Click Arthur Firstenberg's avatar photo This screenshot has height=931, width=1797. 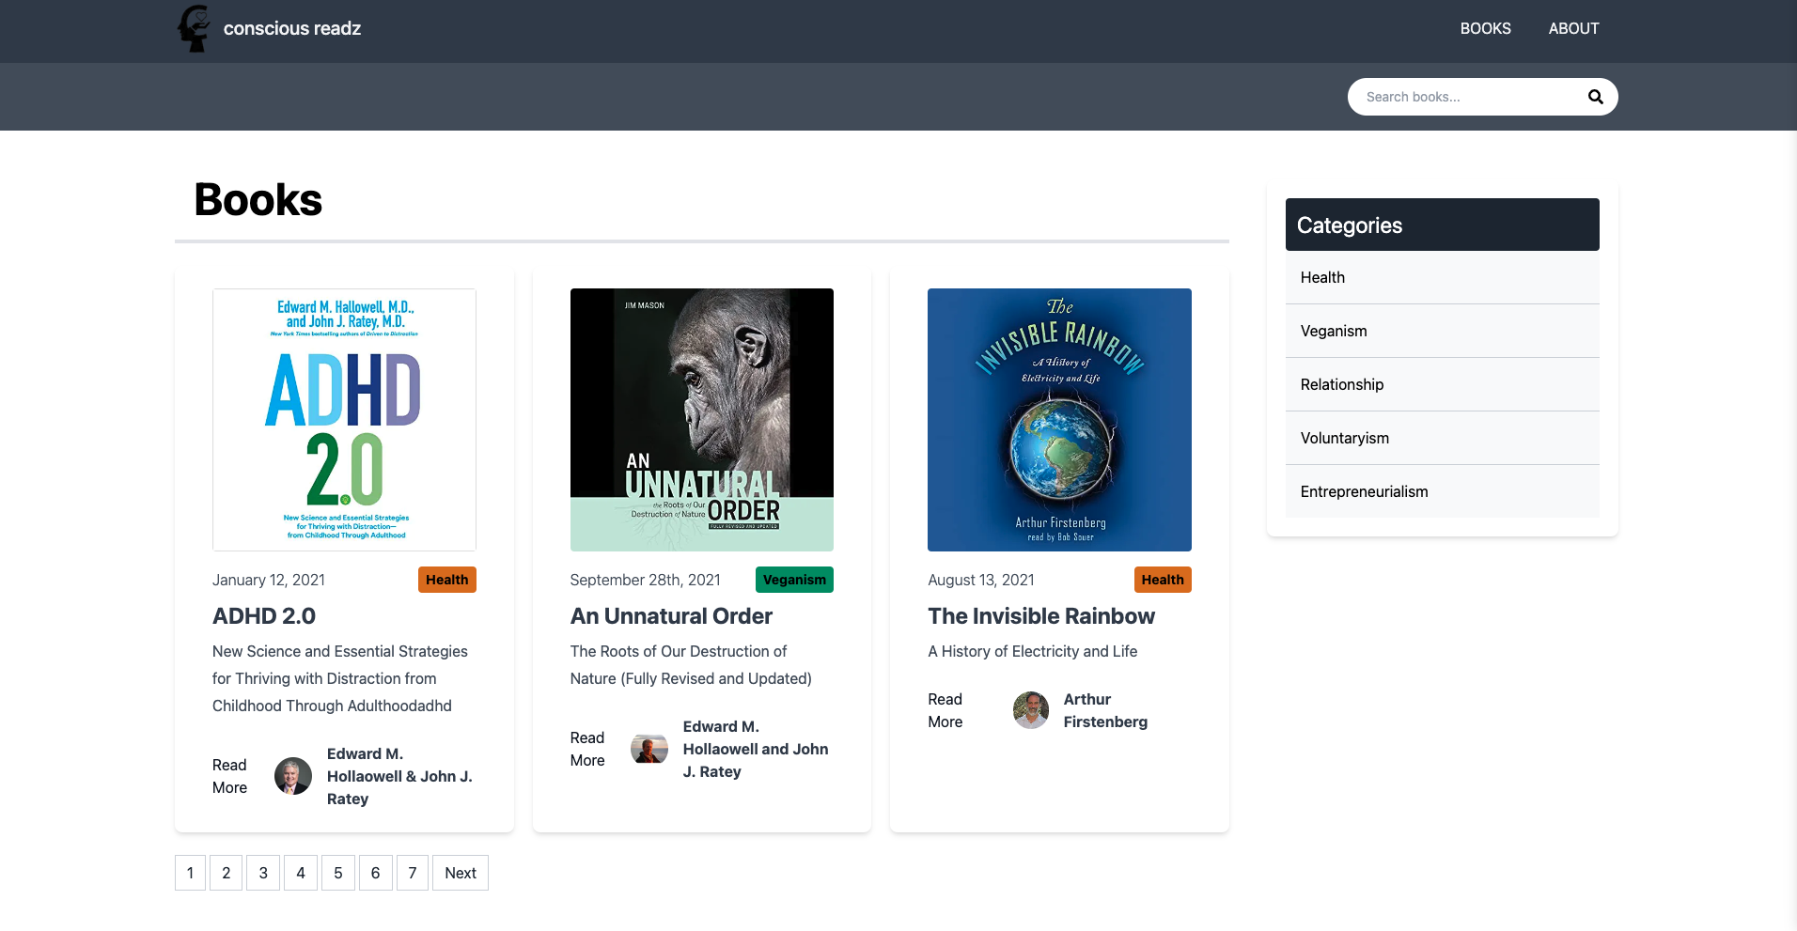pos(1030,710)
